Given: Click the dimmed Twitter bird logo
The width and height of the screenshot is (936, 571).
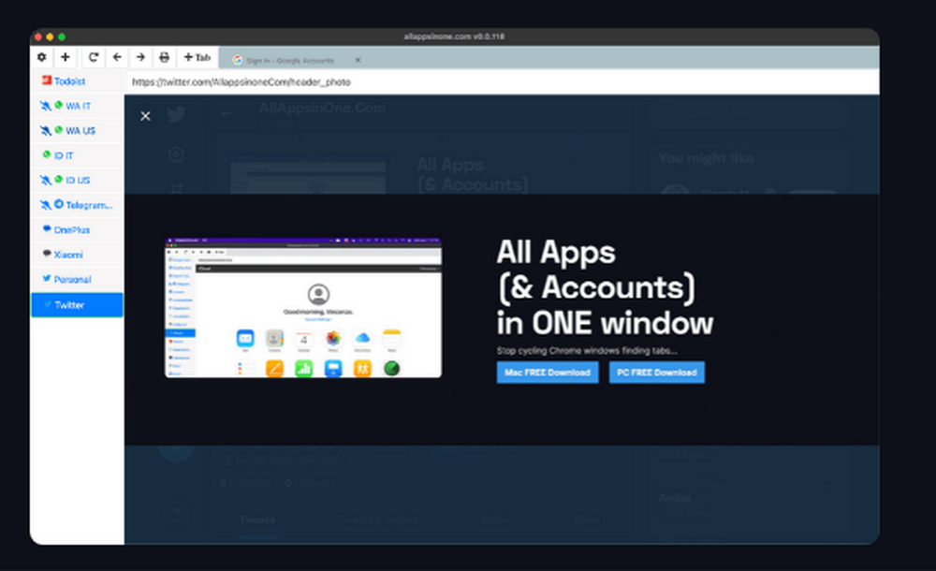Looking at the screenshot, I should pyautogui.click(x=176, y=113).
